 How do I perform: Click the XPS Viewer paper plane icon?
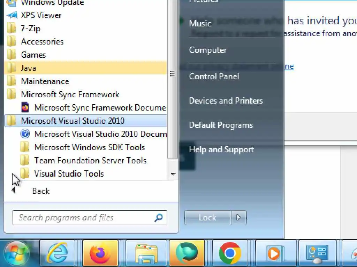[12, 15]
